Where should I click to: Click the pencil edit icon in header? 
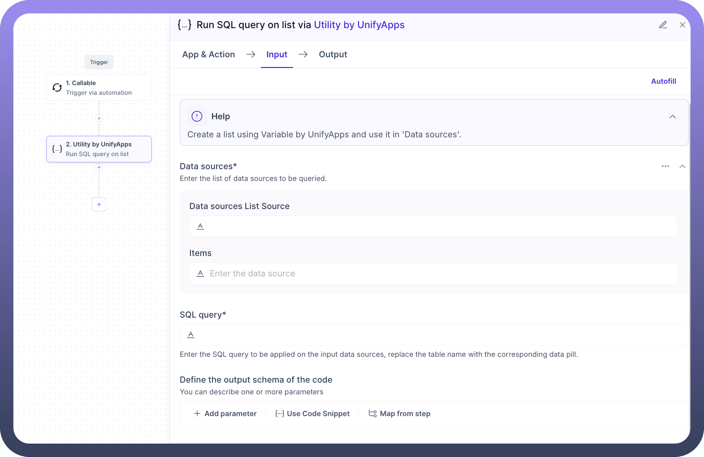pos(663,25)
